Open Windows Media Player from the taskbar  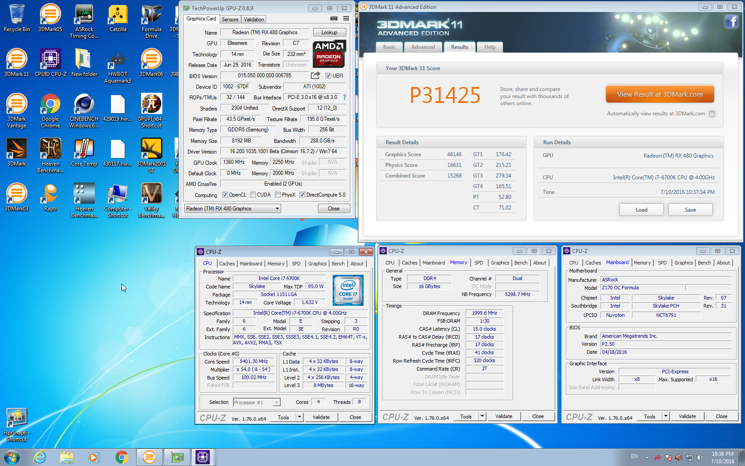pos(93,457)
